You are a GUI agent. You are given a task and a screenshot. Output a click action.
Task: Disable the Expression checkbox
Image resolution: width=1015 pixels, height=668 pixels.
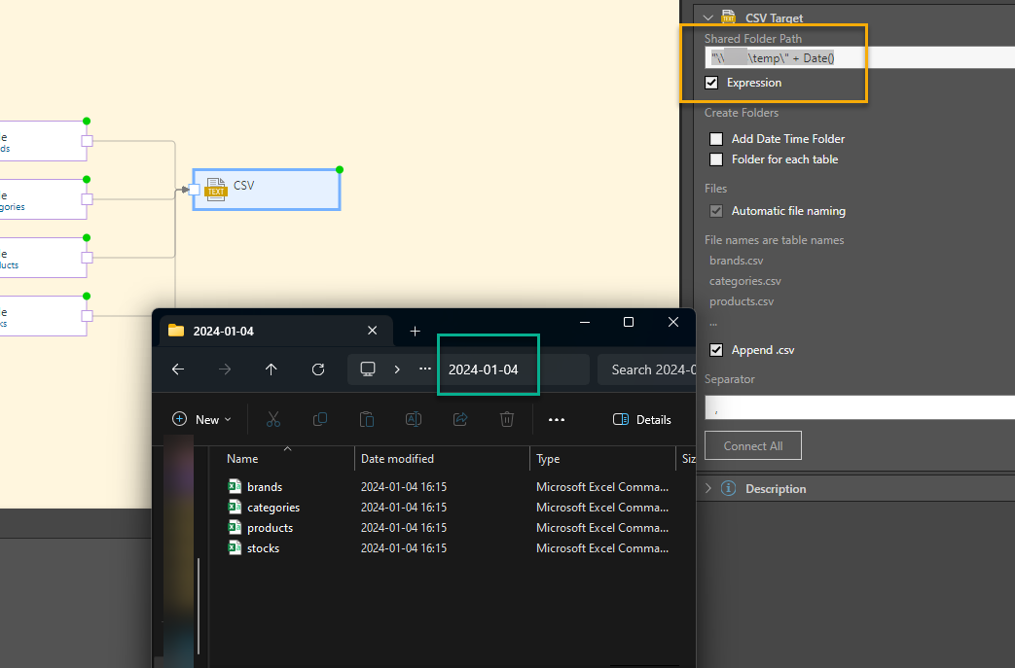pos(712,83)
